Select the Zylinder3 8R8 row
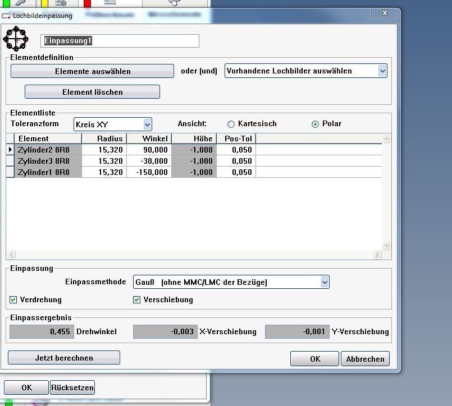 [x=44, y=161]
